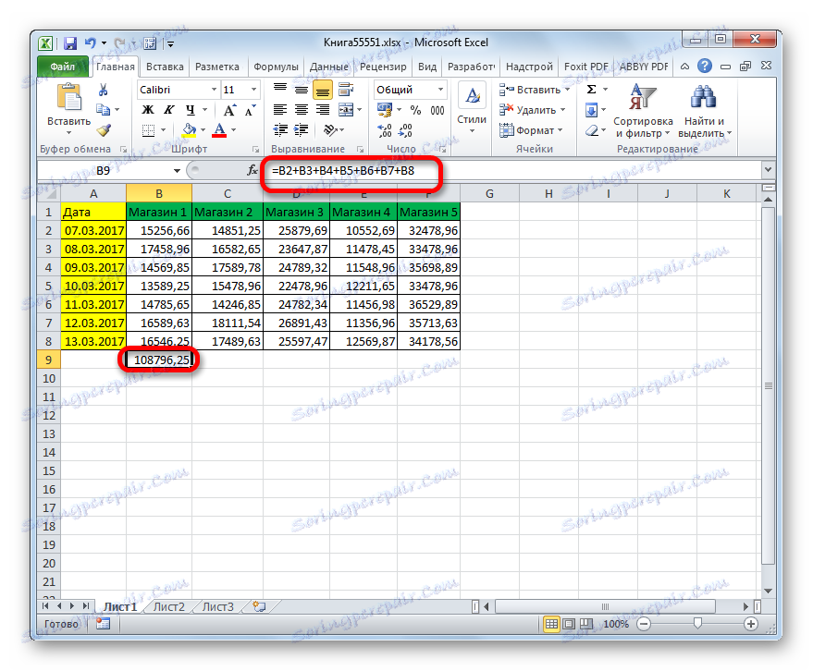Select the Format Painter icon
813x671 pixels.
click(105, 128)
